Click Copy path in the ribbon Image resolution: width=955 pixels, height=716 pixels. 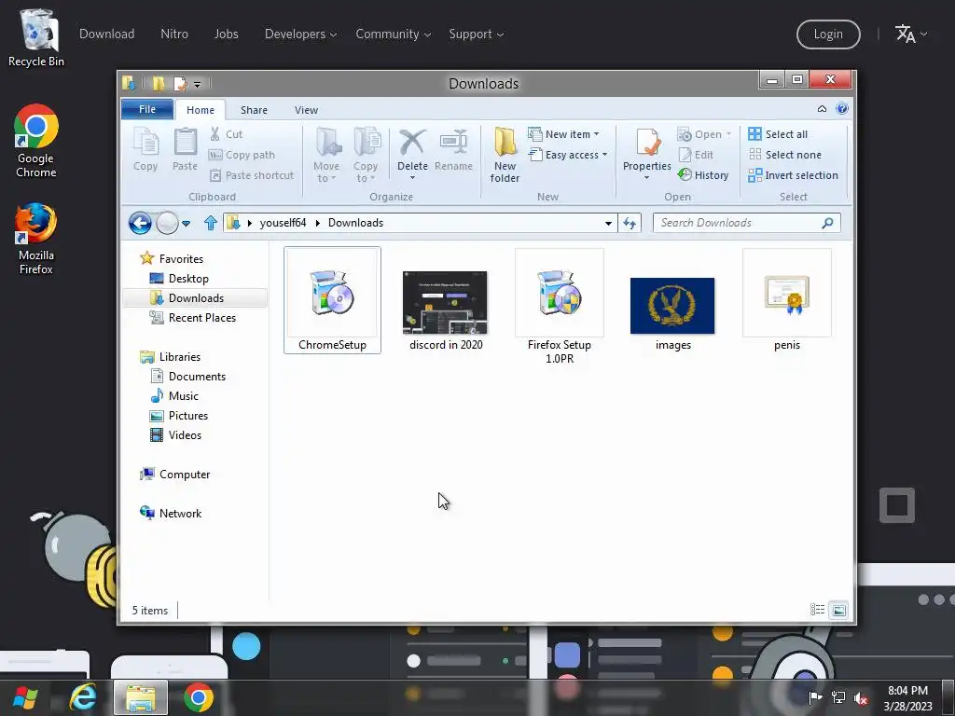(242, 155)
